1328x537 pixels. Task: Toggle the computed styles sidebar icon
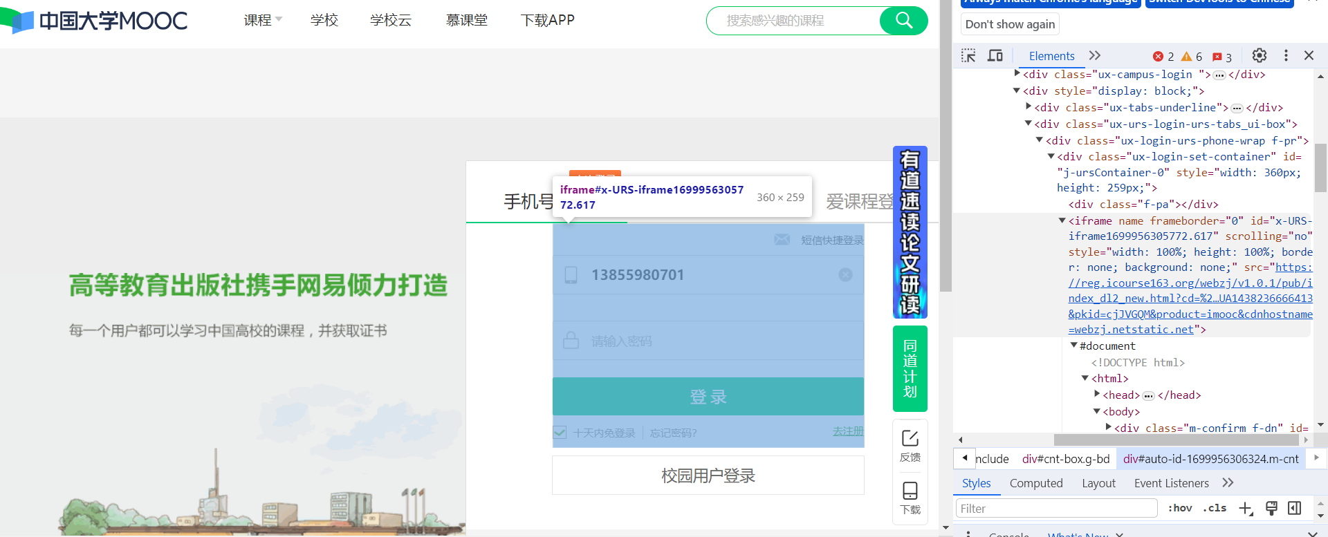click(1294, 509)
